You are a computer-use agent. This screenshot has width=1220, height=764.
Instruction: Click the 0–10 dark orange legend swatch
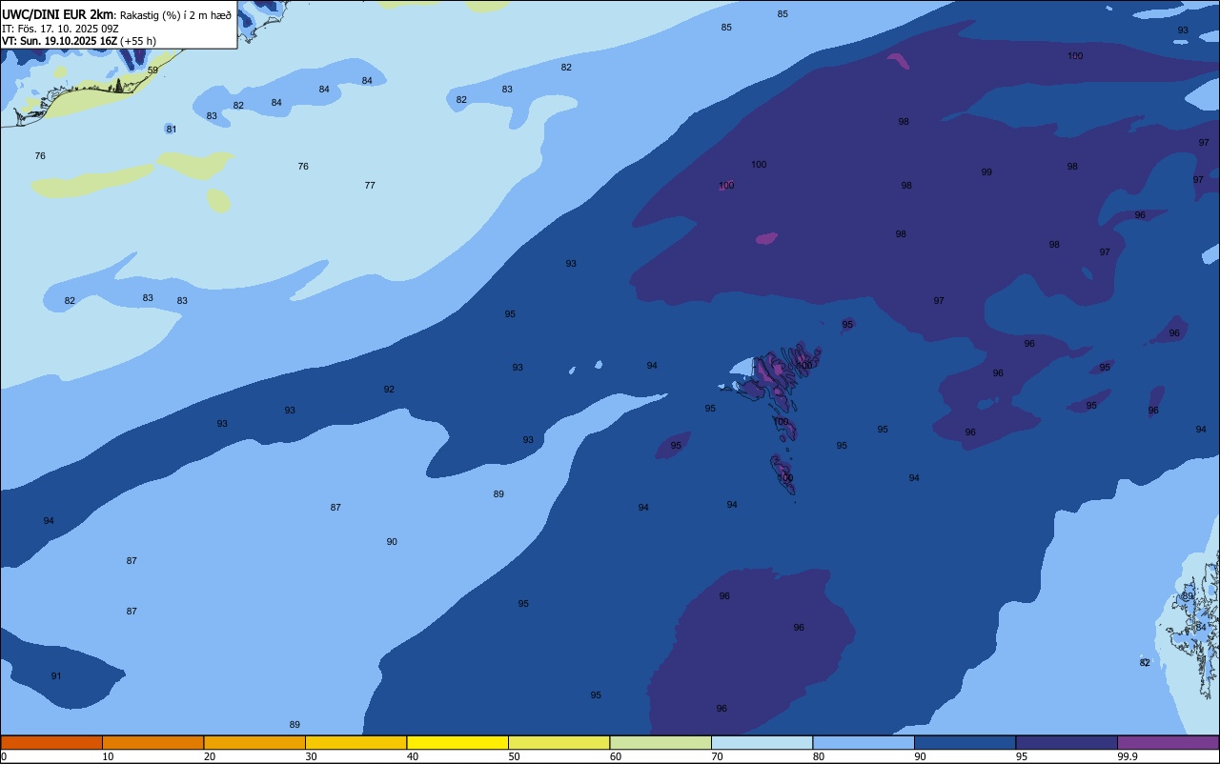[51, 742]
